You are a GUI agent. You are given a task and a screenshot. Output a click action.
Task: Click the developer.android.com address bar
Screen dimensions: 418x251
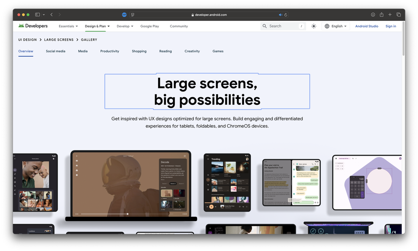(x=209, y=15)
